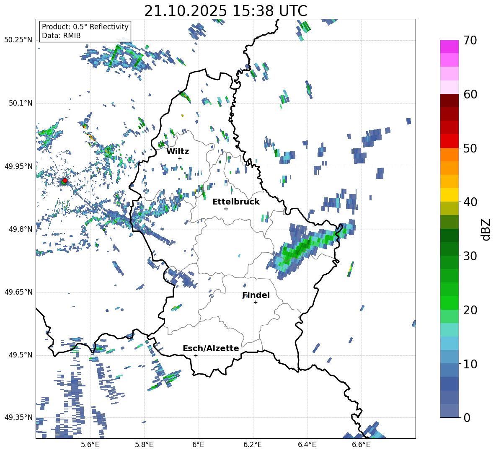Click the Data: RMIB text
Image resolution: width=496 pixels, height=453 pixels.
pyautogui.click(x=61, y=36)
